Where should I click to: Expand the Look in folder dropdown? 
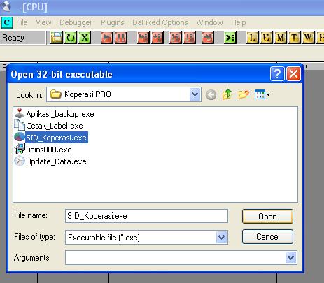tap(195, 94)
